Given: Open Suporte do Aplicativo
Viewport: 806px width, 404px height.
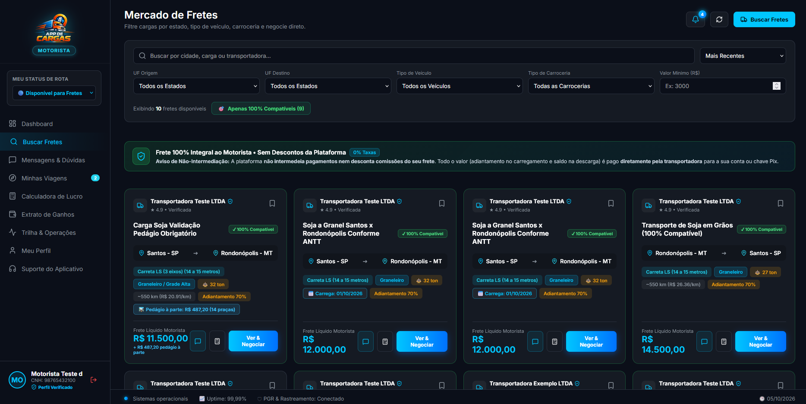Looking at the screenshot, I should coord(55,269).
